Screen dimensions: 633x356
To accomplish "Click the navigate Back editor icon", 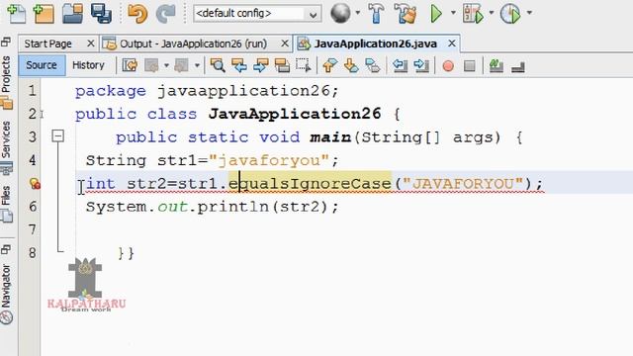I will [151, 65].
